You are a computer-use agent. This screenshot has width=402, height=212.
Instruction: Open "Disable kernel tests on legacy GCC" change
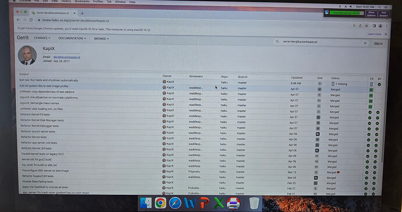click(x=43, y=154)
